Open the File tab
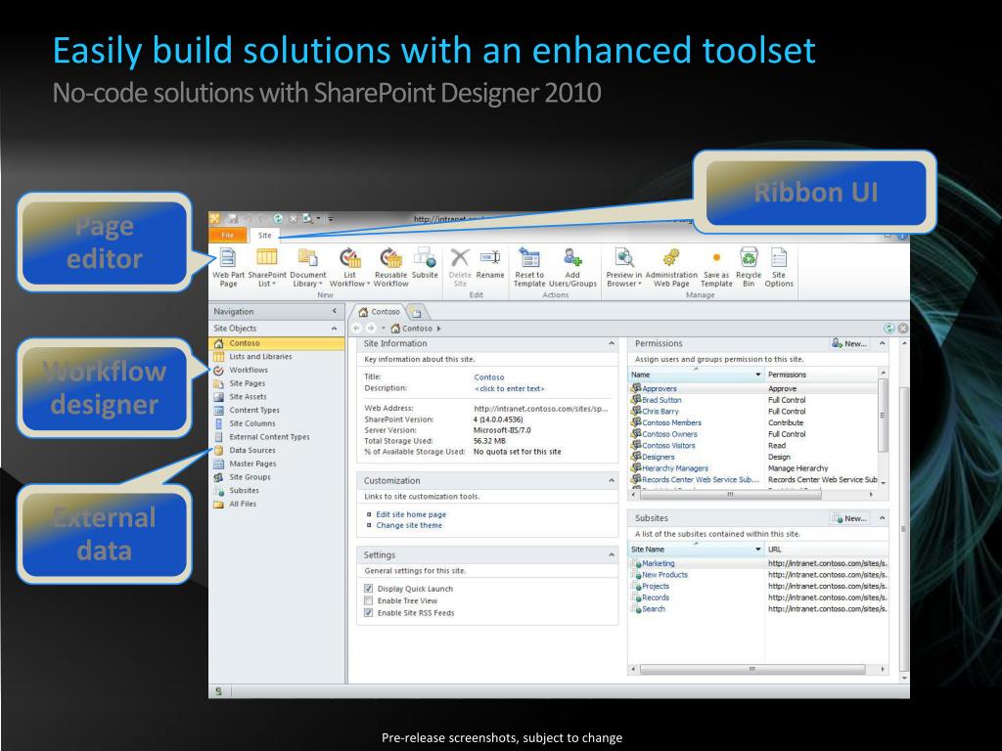Viewport: 1002px width, 751px height. pyautogui.click(x=227, y=235)
